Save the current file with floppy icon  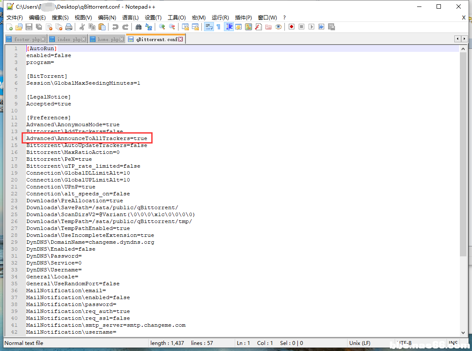click(x=29, y=27)
